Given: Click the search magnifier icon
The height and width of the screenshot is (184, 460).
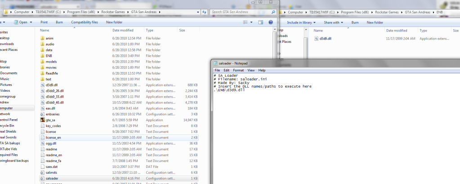Looking at the screenshot, I should coord(272,12).
